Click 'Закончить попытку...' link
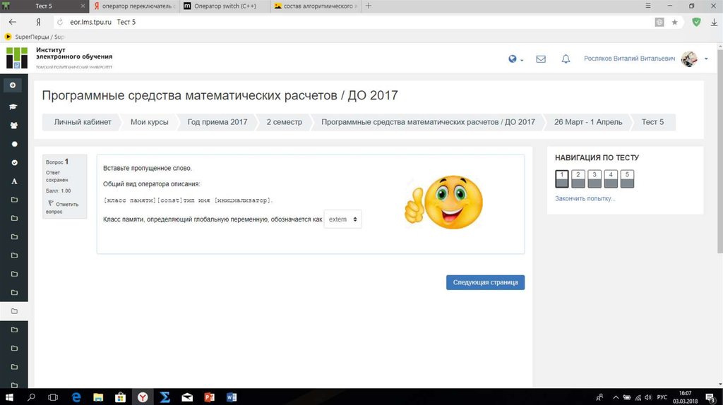The image size is (723, 405). tap(585, 198)
